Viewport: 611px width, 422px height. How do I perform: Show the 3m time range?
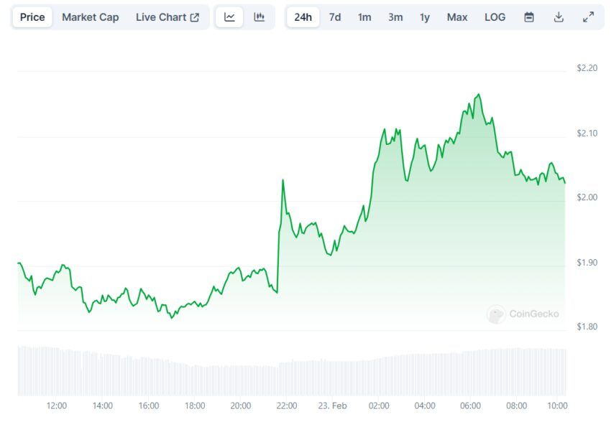coord(395,17)
